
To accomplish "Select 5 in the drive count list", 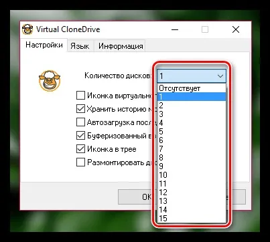I will point(192,131).
